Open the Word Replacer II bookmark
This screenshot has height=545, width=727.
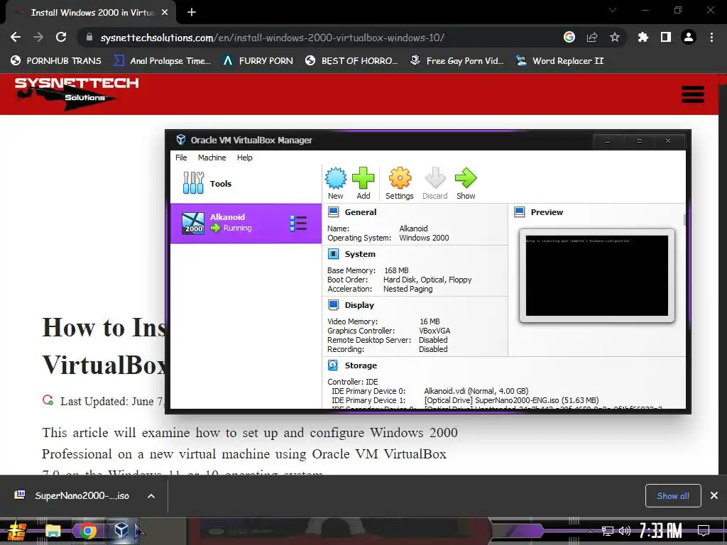560,61
